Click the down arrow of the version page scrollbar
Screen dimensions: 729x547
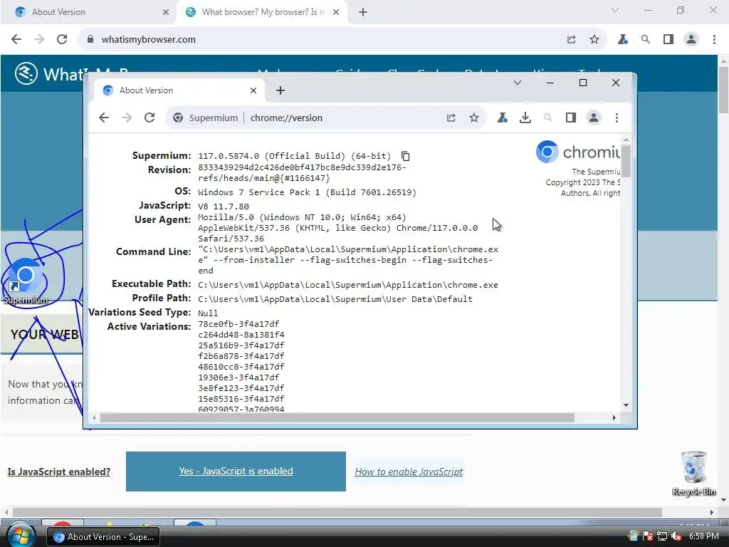point(626,405)
